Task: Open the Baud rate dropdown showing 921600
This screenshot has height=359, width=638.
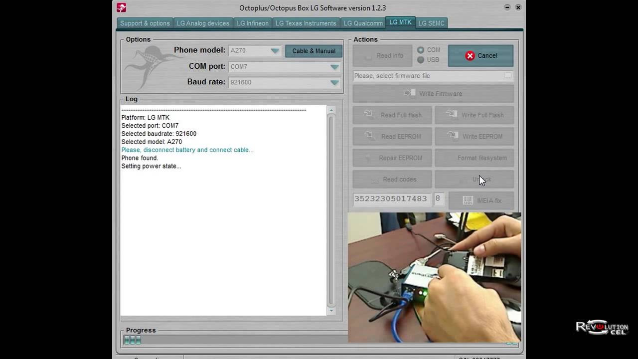Action: click(334, 83)
